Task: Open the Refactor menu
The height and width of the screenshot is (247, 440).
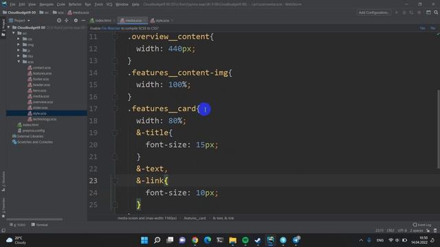Action: 75,4
